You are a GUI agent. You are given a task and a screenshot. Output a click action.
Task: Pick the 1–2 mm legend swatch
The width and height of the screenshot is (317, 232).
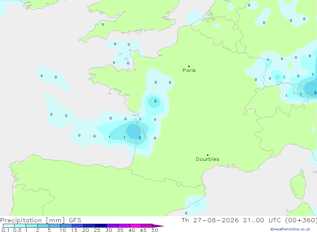click(31, 226)
